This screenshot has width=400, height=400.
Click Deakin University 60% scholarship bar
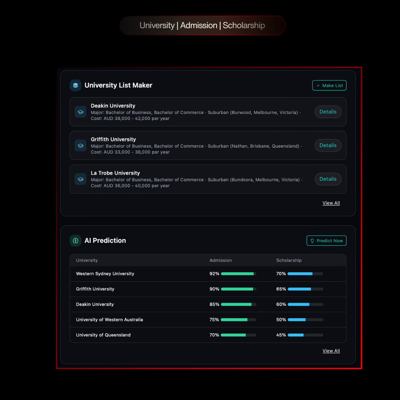coord(305,304)
